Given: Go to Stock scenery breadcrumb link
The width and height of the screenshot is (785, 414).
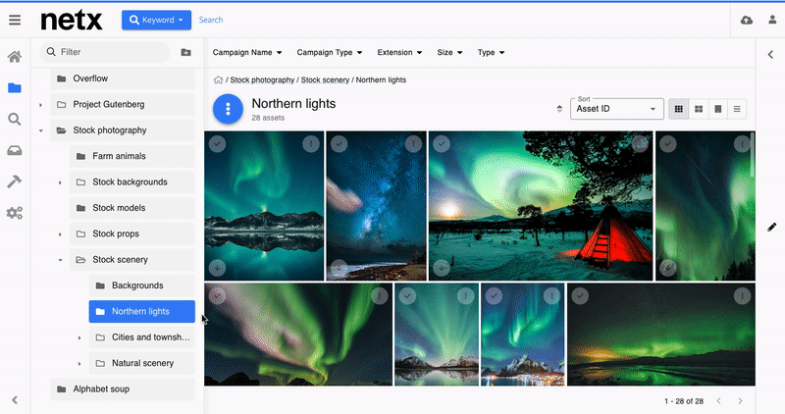Looking at the screenshot, I should coord(326,80).
